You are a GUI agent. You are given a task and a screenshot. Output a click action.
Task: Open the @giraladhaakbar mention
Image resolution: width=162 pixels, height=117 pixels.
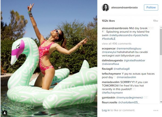point(134,61)
